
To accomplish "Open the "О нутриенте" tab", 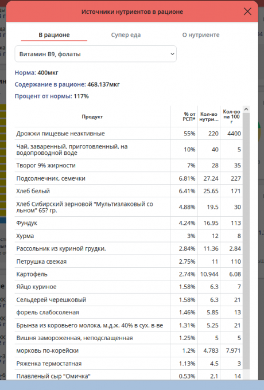I will [x=201, y=35].
